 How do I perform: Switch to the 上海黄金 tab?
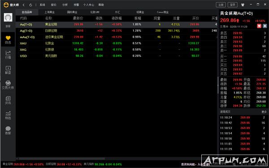[x=49, y=12]
